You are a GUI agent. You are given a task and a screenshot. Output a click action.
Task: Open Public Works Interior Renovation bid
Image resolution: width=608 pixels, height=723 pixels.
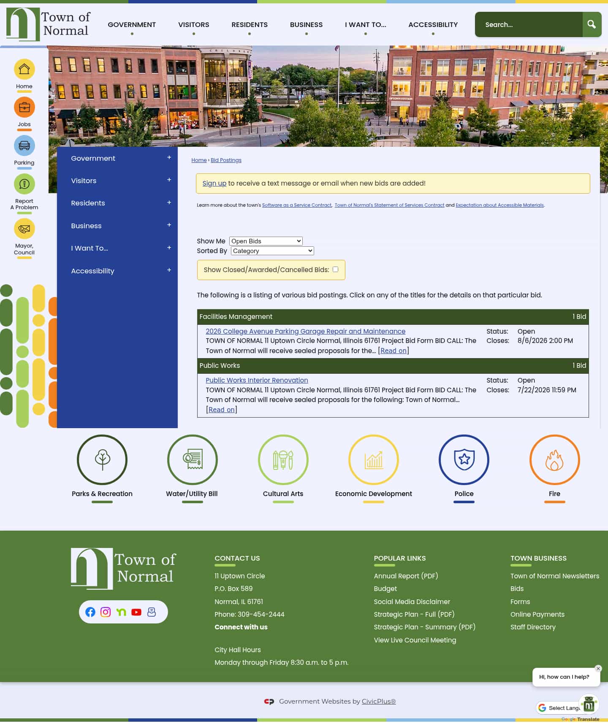point(257,380)
